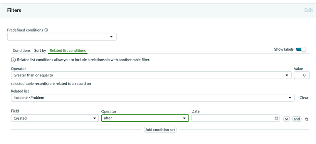
Task: Open the calendar picker in Date field
Action: 276,118
